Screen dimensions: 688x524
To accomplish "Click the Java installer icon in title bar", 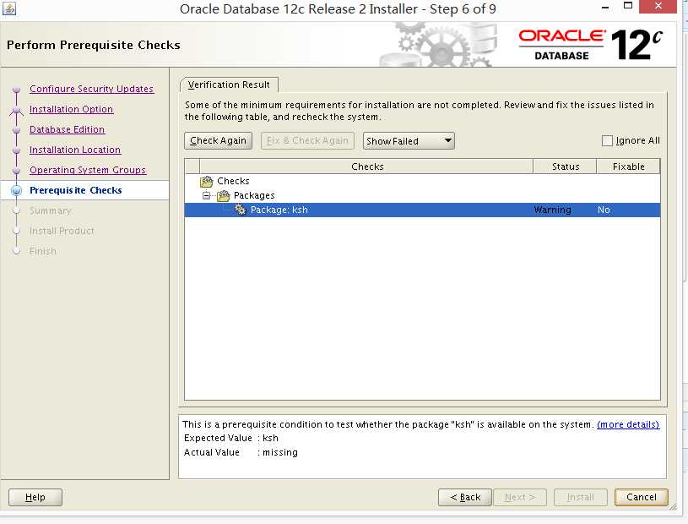I will (9, 8).
